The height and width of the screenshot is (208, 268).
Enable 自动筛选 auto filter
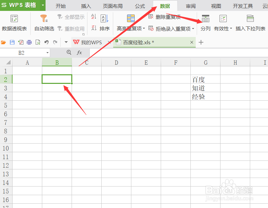coord(44,23)
